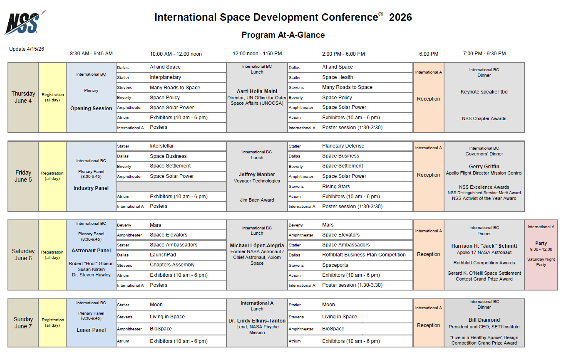Open the Rising Stars session
This screenshot has width=566, height=362.
[336, 187]
